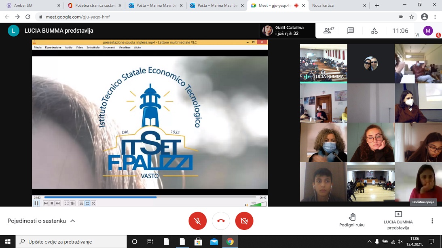Image resolution: width=442 pixels, height=248 pixels.
Task: Click the address bar meet.google.com URL
Action: click(78, 17)
